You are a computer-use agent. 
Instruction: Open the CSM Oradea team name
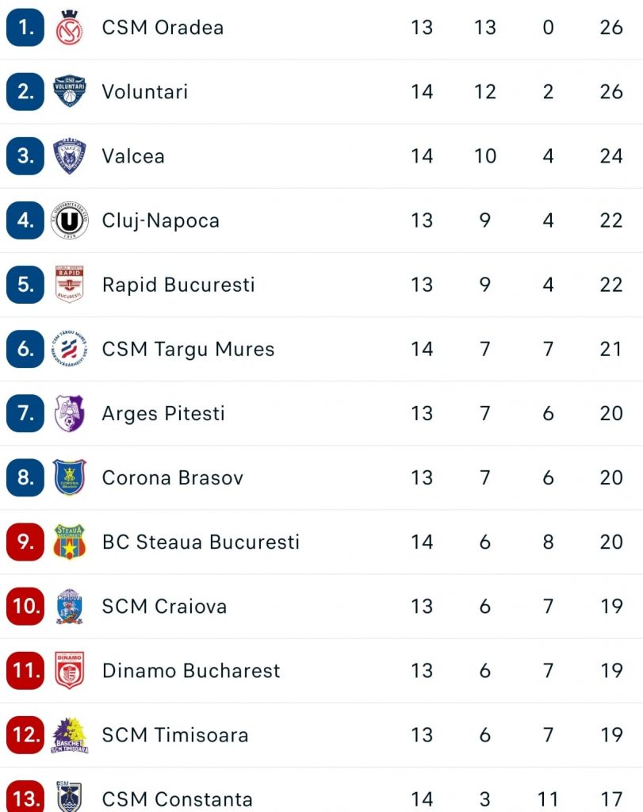click(163, 28)
